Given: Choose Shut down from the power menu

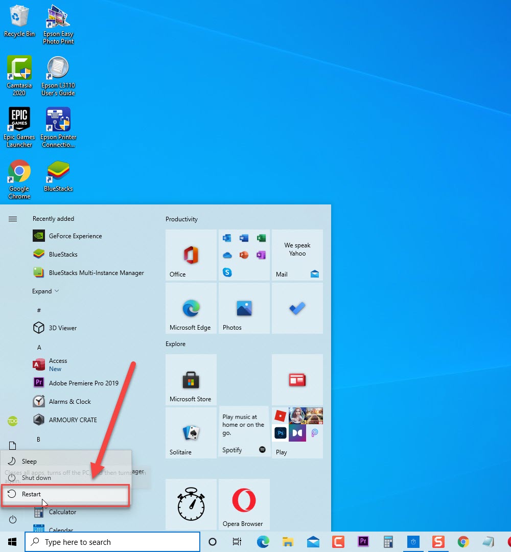Looking at the screenshot, I should (36, 477).
